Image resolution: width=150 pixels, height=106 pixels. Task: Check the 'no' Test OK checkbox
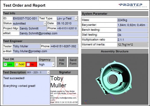click(28, 64)
